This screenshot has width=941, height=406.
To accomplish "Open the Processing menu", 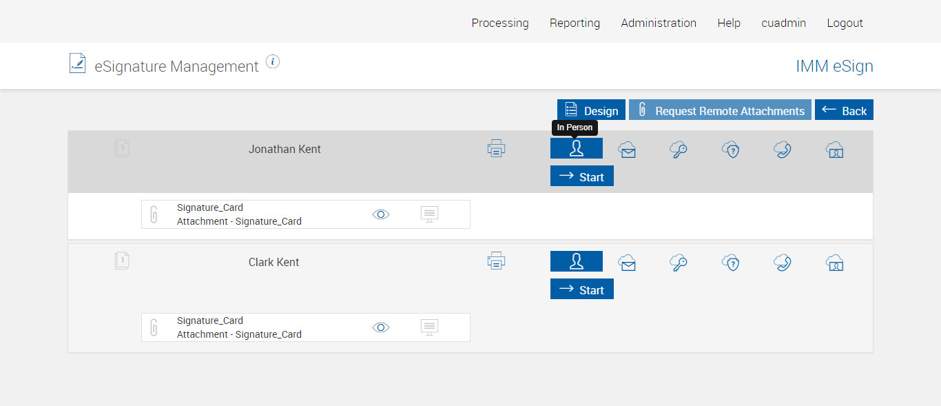I will 500,23.
